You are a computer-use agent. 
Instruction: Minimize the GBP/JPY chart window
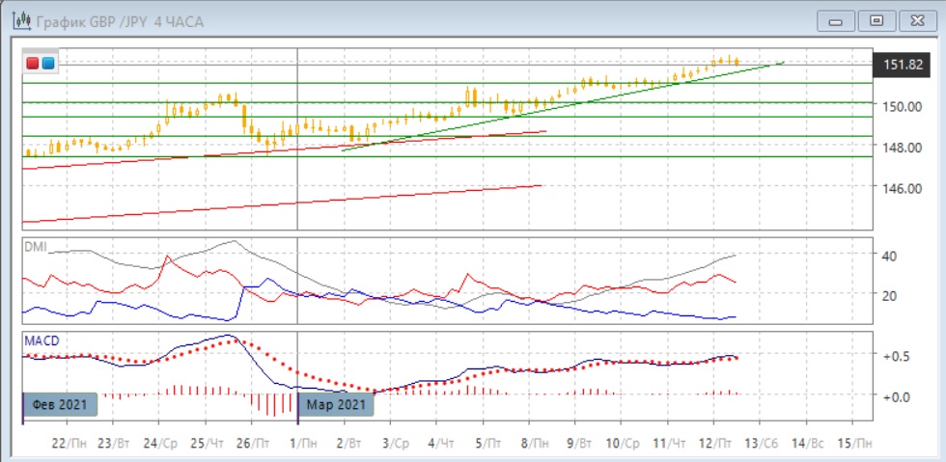click(x=836, y=20)
